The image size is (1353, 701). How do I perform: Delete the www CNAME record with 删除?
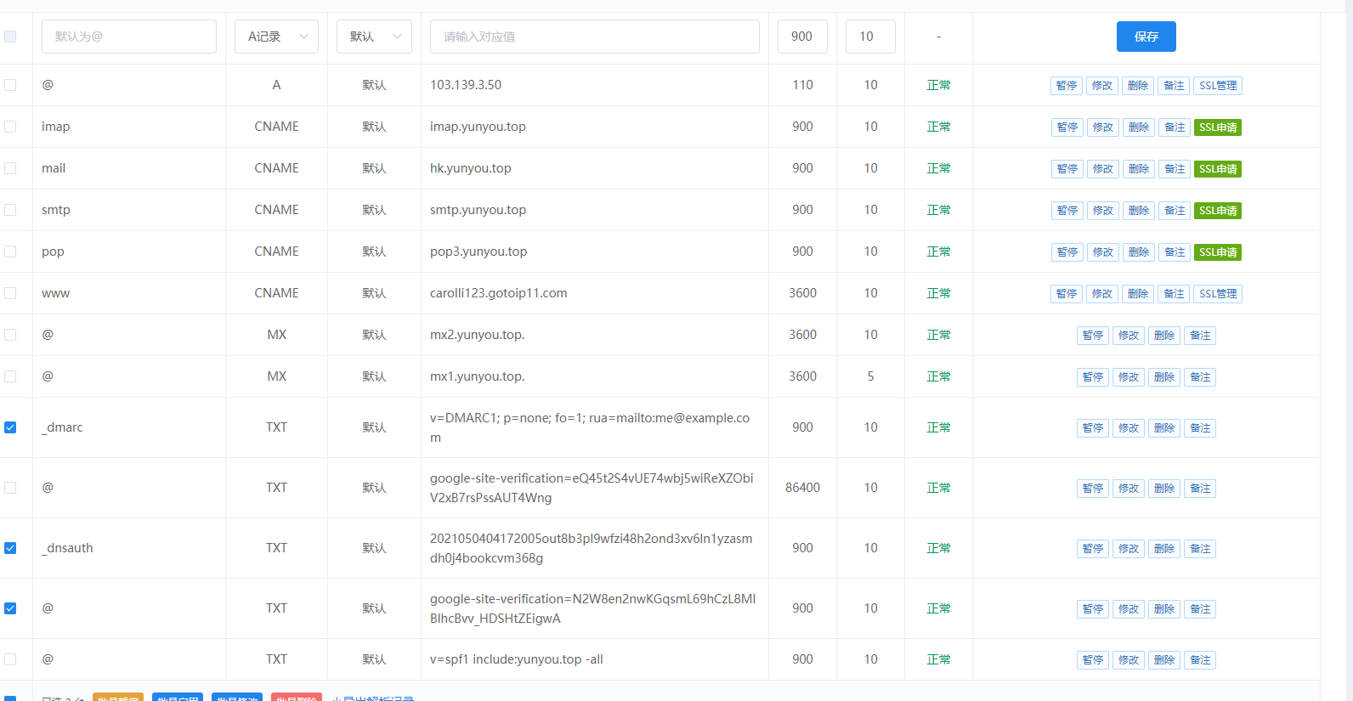click(x=1138, y=294)
